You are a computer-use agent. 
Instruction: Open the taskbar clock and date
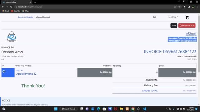click(x=191, y=109)
